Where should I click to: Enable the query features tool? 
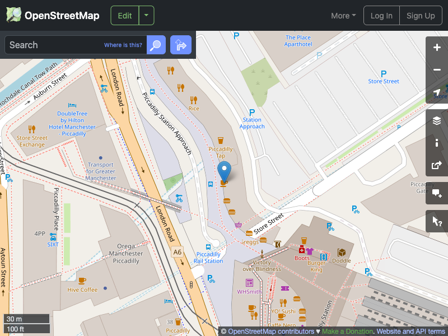click(x=437, y=221)
